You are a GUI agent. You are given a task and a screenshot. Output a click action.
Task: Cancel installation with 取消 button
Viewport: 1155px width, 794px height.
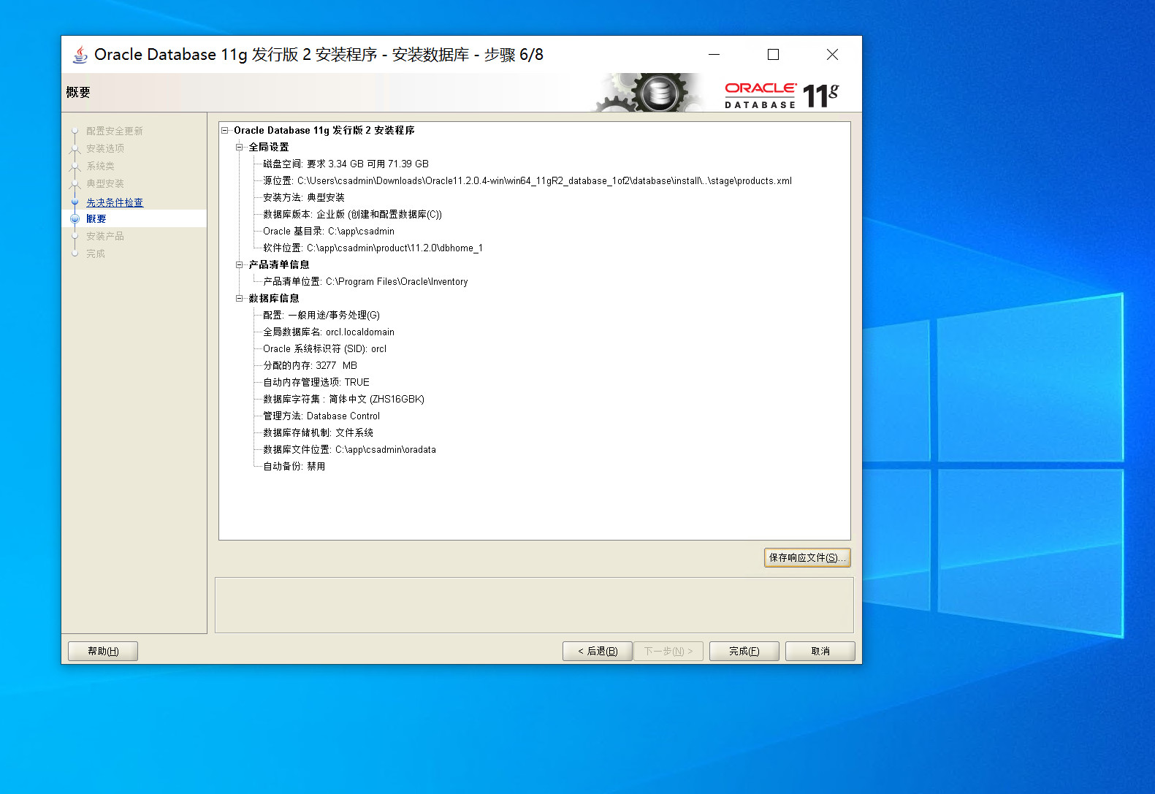coord(820,651)
